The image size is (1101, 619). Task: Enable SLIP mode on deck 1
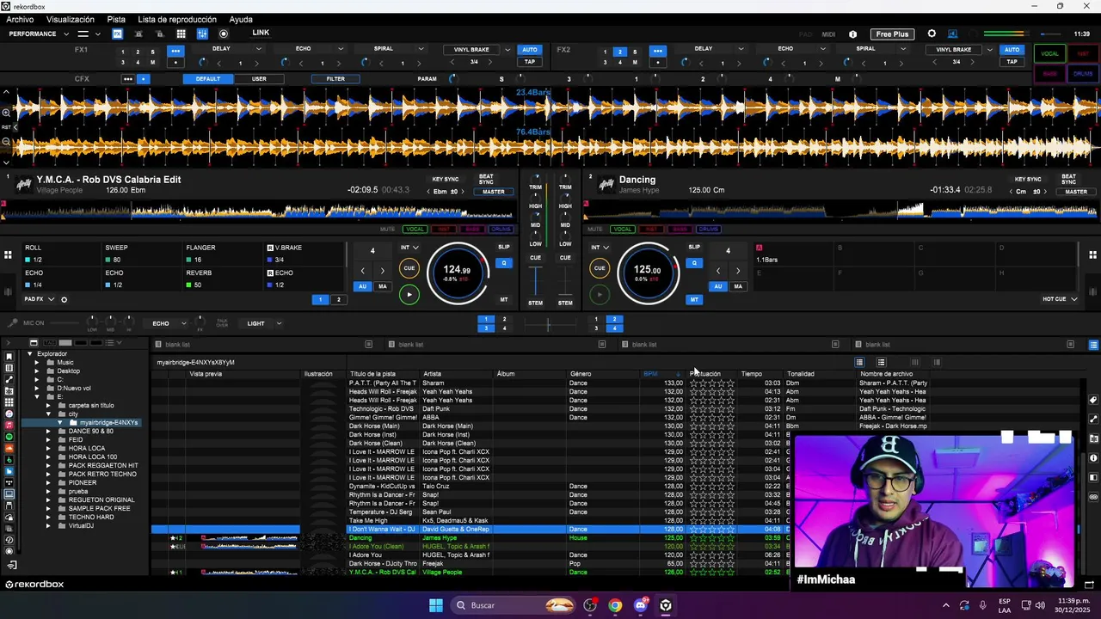point(504,248)
